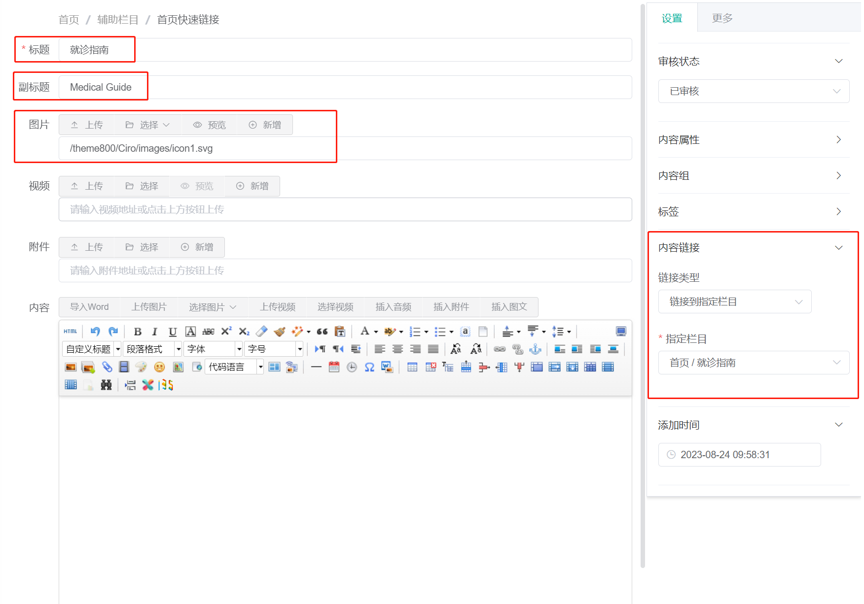Toggle underline formatting

point(172,331)
